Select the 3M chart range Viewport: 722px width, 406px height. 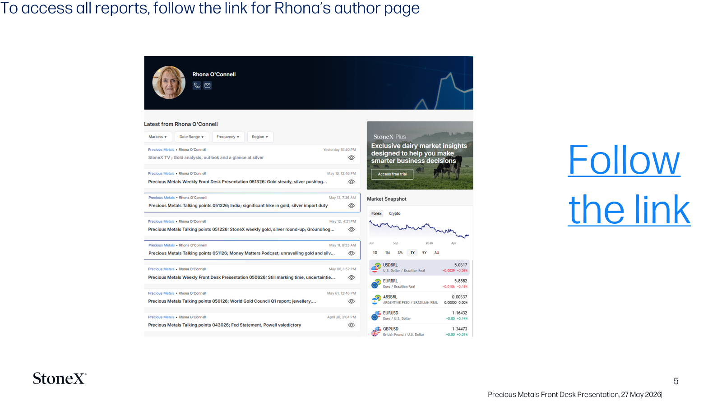coord(400,253)
